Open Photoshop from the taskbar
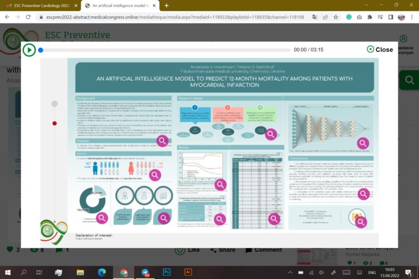 coord(166,272)
